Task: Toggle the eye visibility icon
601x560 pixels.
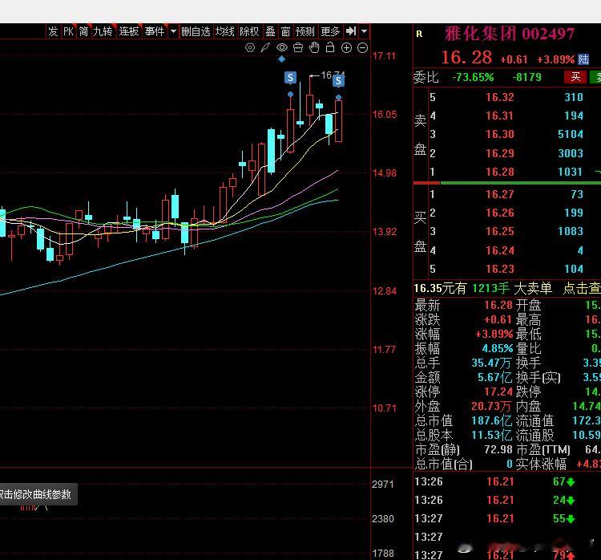Action: 282,47
